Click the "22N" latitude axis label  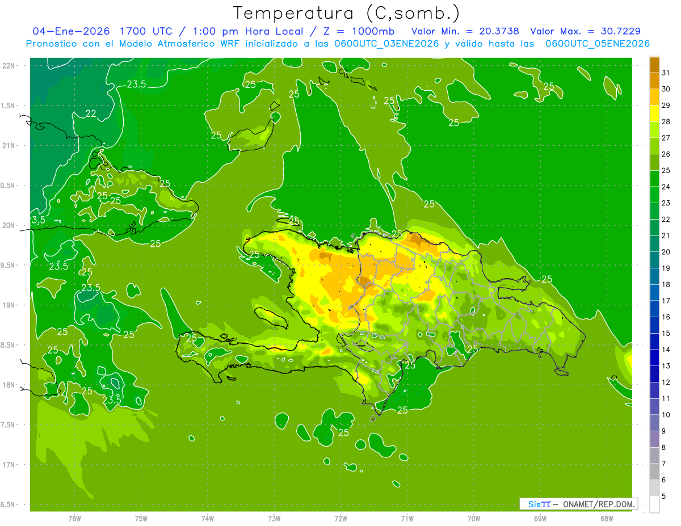coord(10,66)
